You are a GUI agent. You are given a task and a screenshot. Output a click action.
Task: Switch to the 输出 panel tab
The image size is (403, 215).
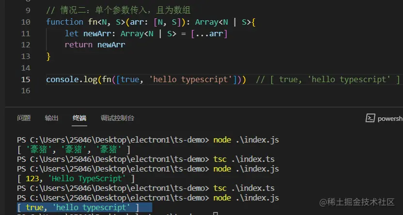pos(51,118)
